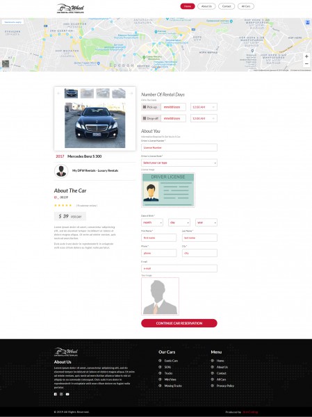The height and width of the screenshot is (417, 312).
Task: Open the Select your car type dropdown
Action: [x=179, y=163]
